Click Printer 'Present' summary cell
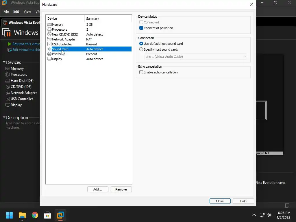Image resolution: width=296 pixels, height=222 pixels. coord(92,54)
